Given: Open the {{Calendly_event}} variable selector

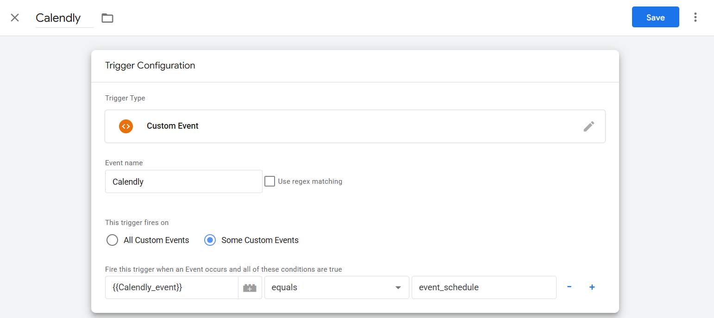Looking at the screenshot, I should coord(171,287).
